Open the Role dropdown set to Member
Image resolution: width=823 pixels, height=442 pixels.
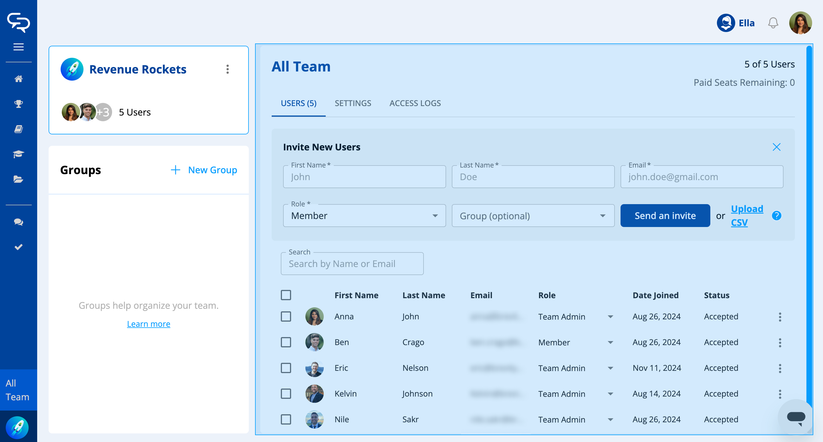364,216
